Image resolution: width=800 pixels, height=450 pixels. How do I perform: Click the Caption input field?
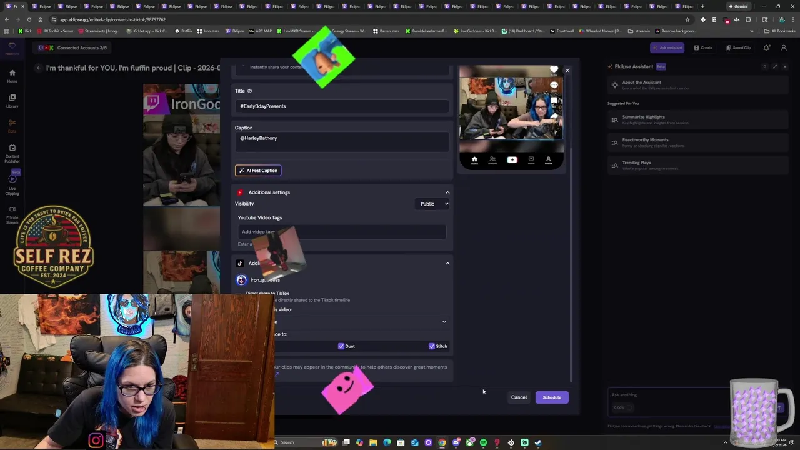tap(342, 142)
